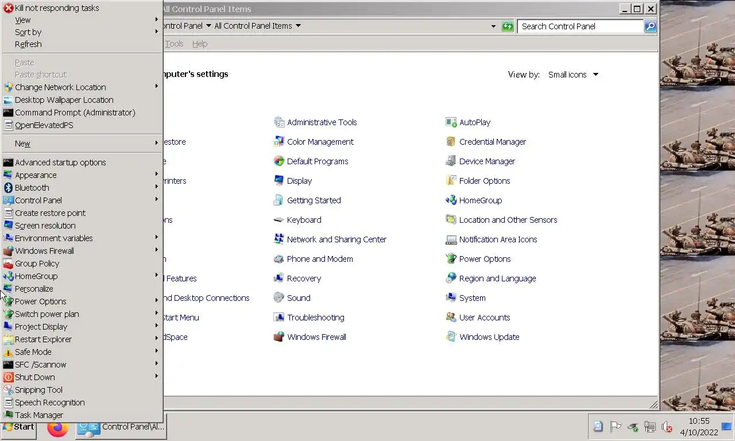Click the Control Panel taskbar button
This screenshot has width=735, height=441.
coord(121,427)
